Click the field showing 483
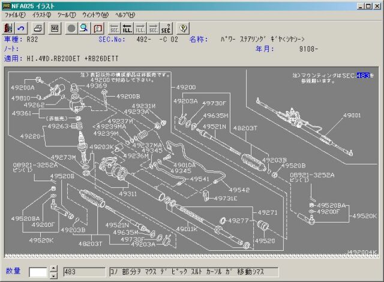Image resolution: width=384 pixels, height=282 pixels. pyautogui.click(x=85, y=272)
